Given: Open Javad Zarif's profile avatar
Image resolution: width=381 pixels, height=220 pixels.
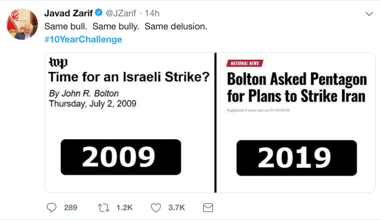Looking at the screenshot, I should [x=22, y=24].
